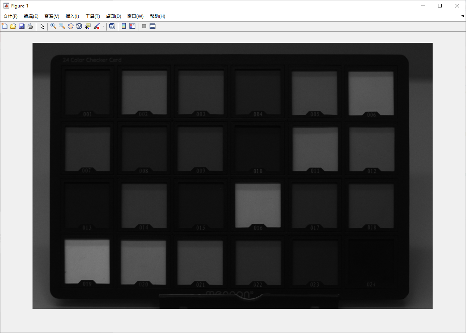Show Plot Tools and dock figure

(x=153, y=26)
